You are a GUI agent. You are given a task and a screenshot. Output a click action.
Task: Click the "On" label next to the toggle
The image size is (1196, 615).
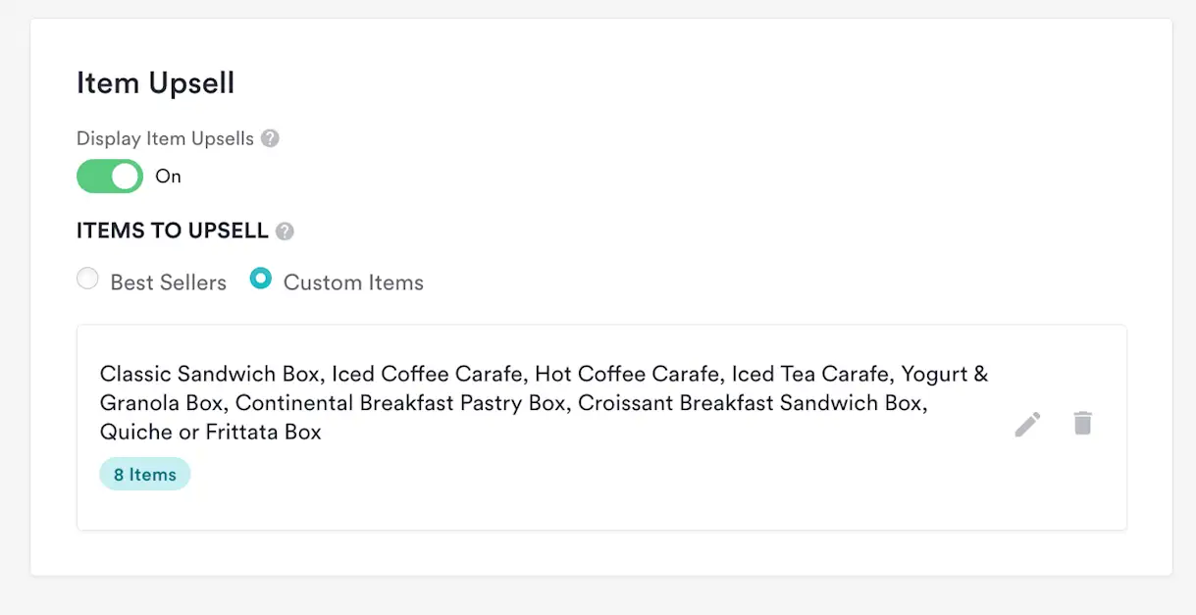(x=169, y=177)
